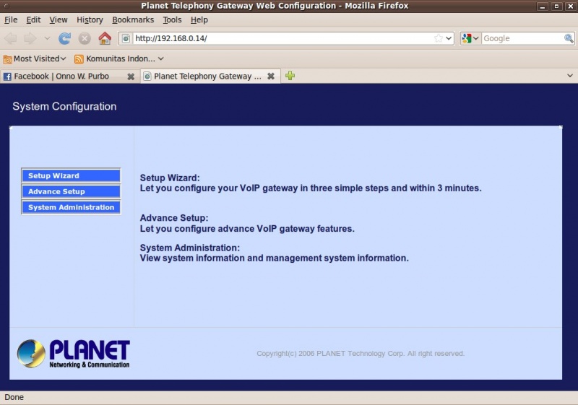
Task: Open System Administration button
Action: point(71,207)
